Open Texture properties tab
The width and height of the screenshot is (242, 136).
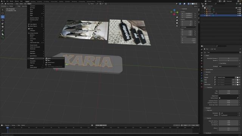[202, 87]
